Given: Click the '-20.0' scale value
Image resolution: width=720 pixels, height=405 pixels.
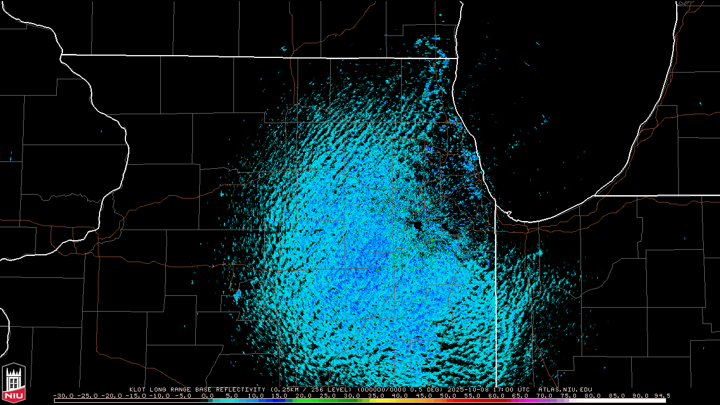Looking at the screenshot, I should [x=112, y=395].
